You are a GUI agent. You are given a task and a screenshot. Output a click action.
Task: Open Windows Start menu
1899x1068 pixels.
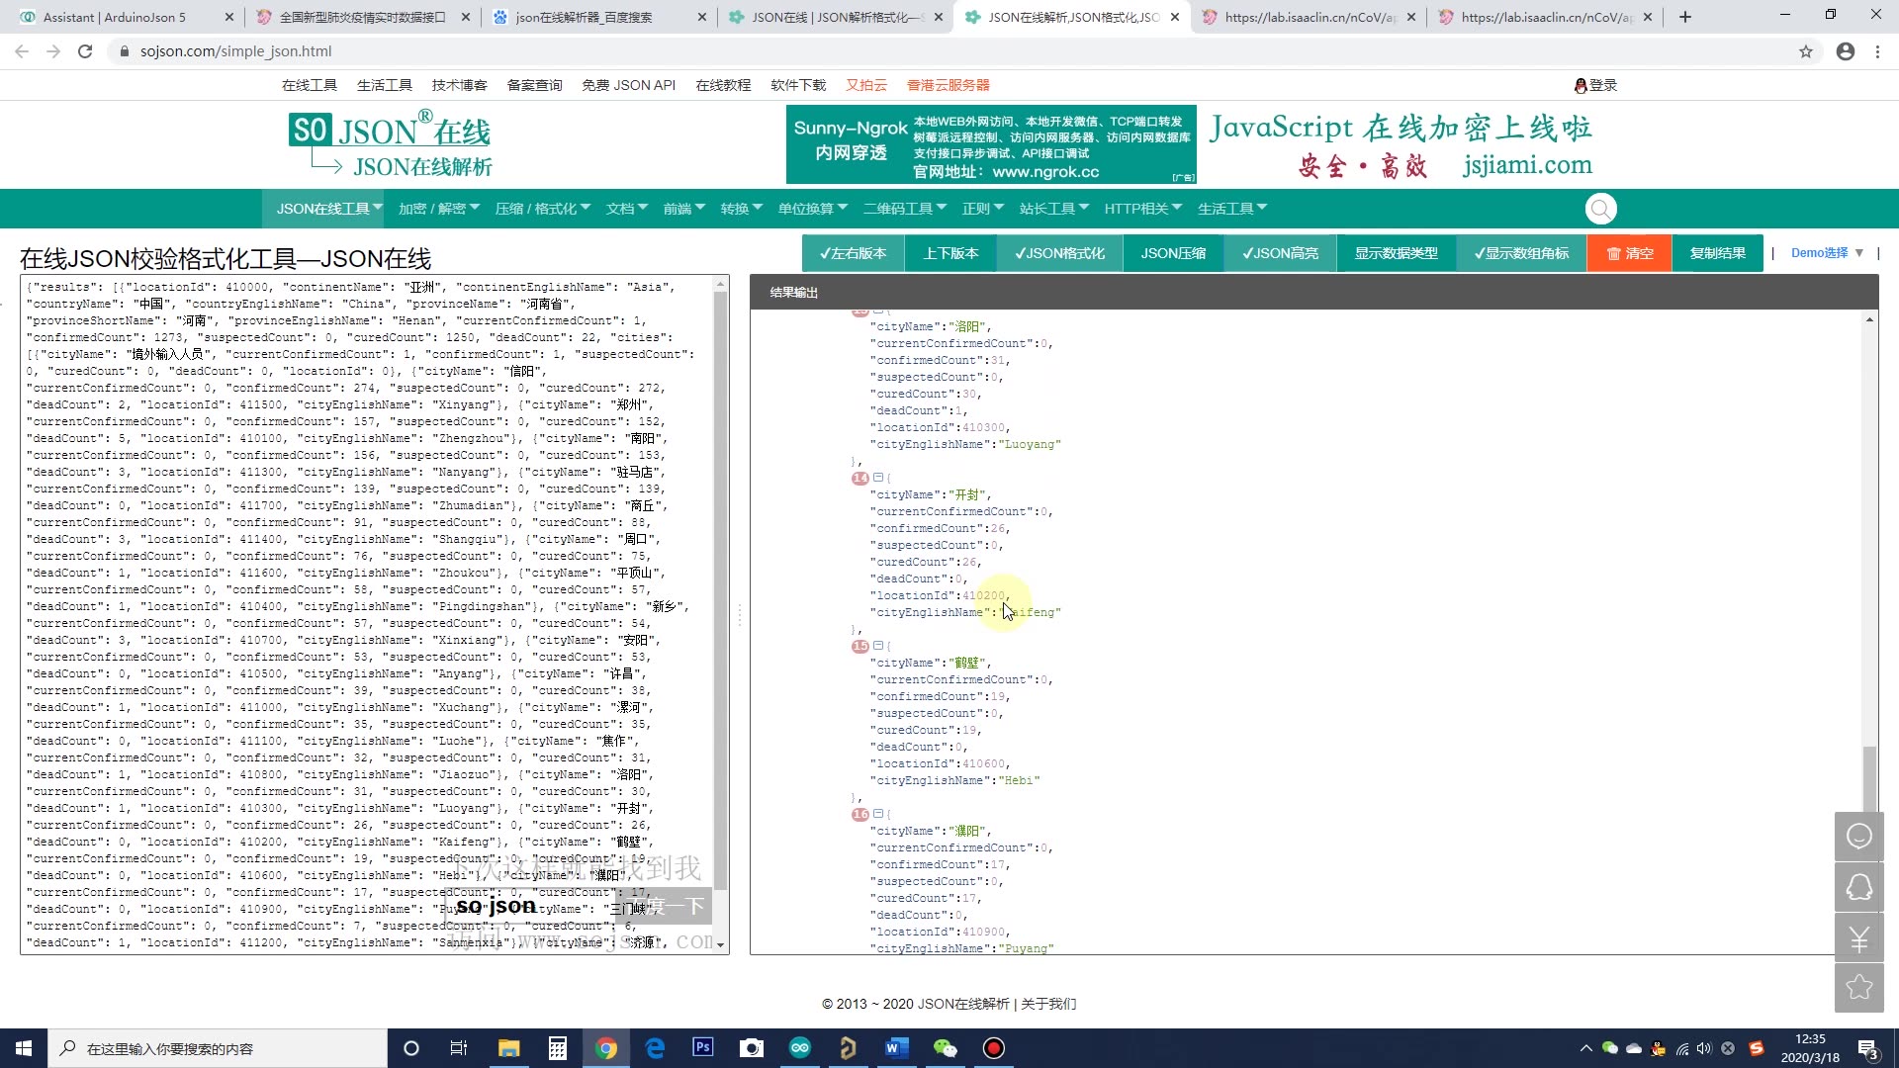pos(24,1048)
